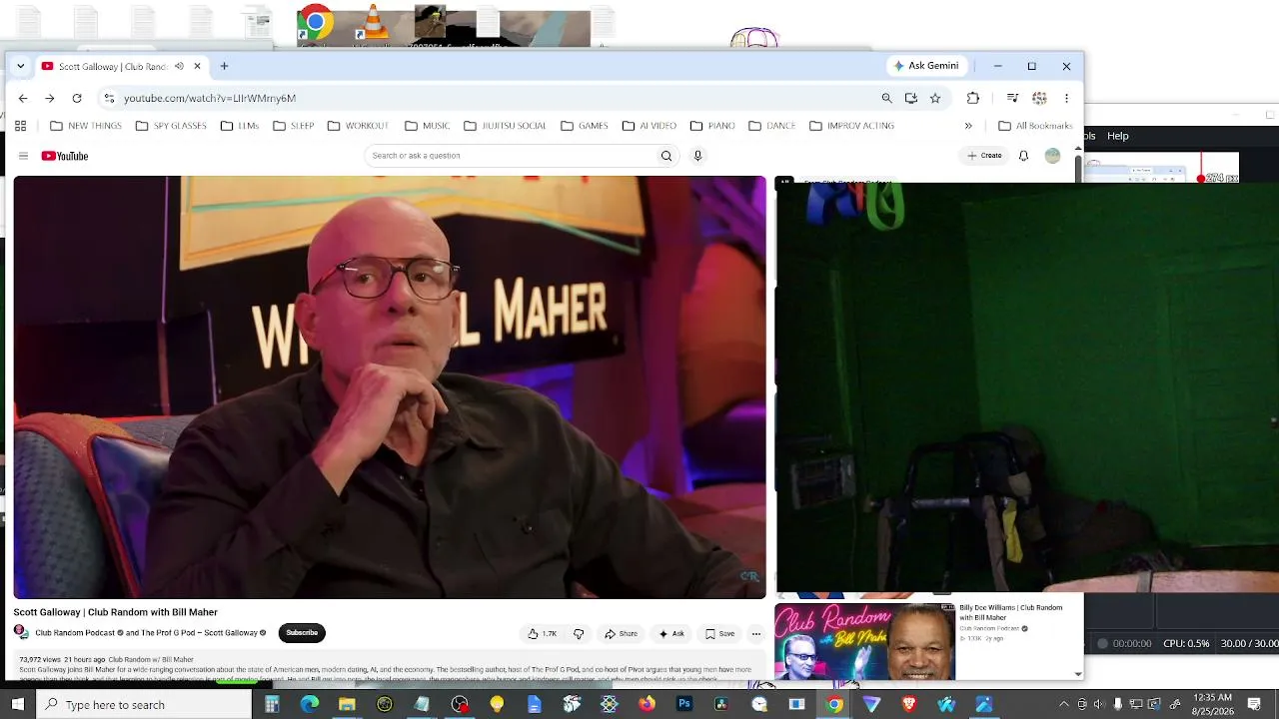This screenshot has width=1279, height=719.
Task: Click the Windows Start button
Action: click(x=17, y=705)
